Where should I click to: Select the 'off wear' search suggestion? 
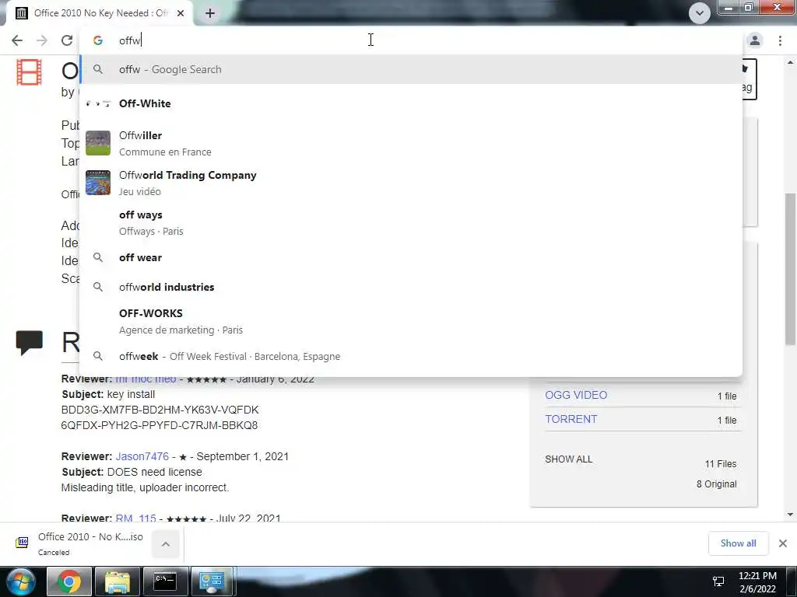coord(411,257)
